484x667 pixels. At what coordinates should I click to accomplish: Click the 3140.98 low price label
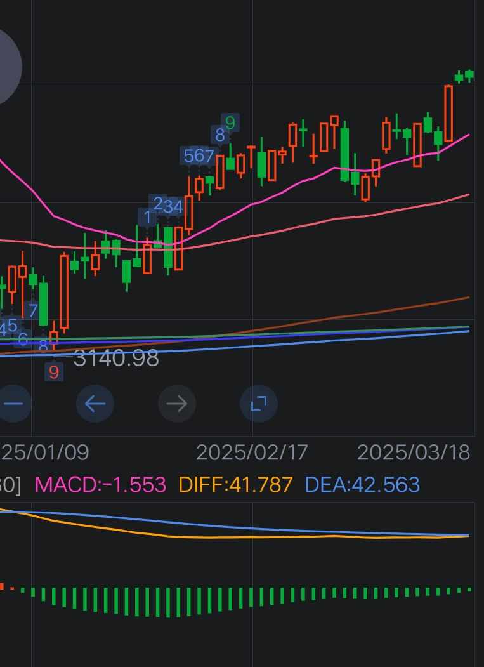(x=116, y=358)
